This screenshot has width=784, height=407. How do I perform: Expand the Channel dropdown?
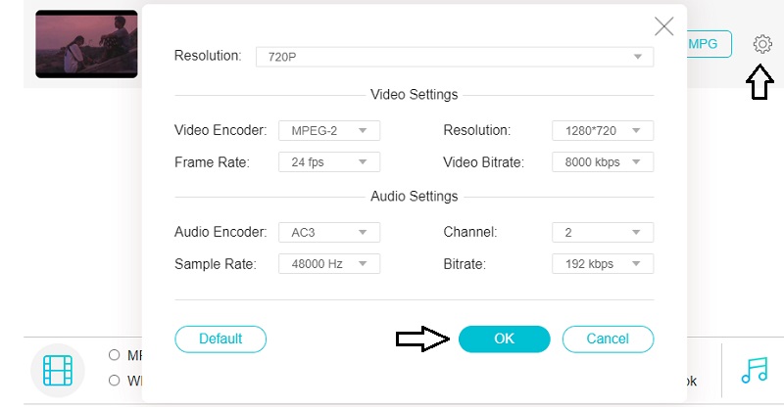(x=602, y=233)
